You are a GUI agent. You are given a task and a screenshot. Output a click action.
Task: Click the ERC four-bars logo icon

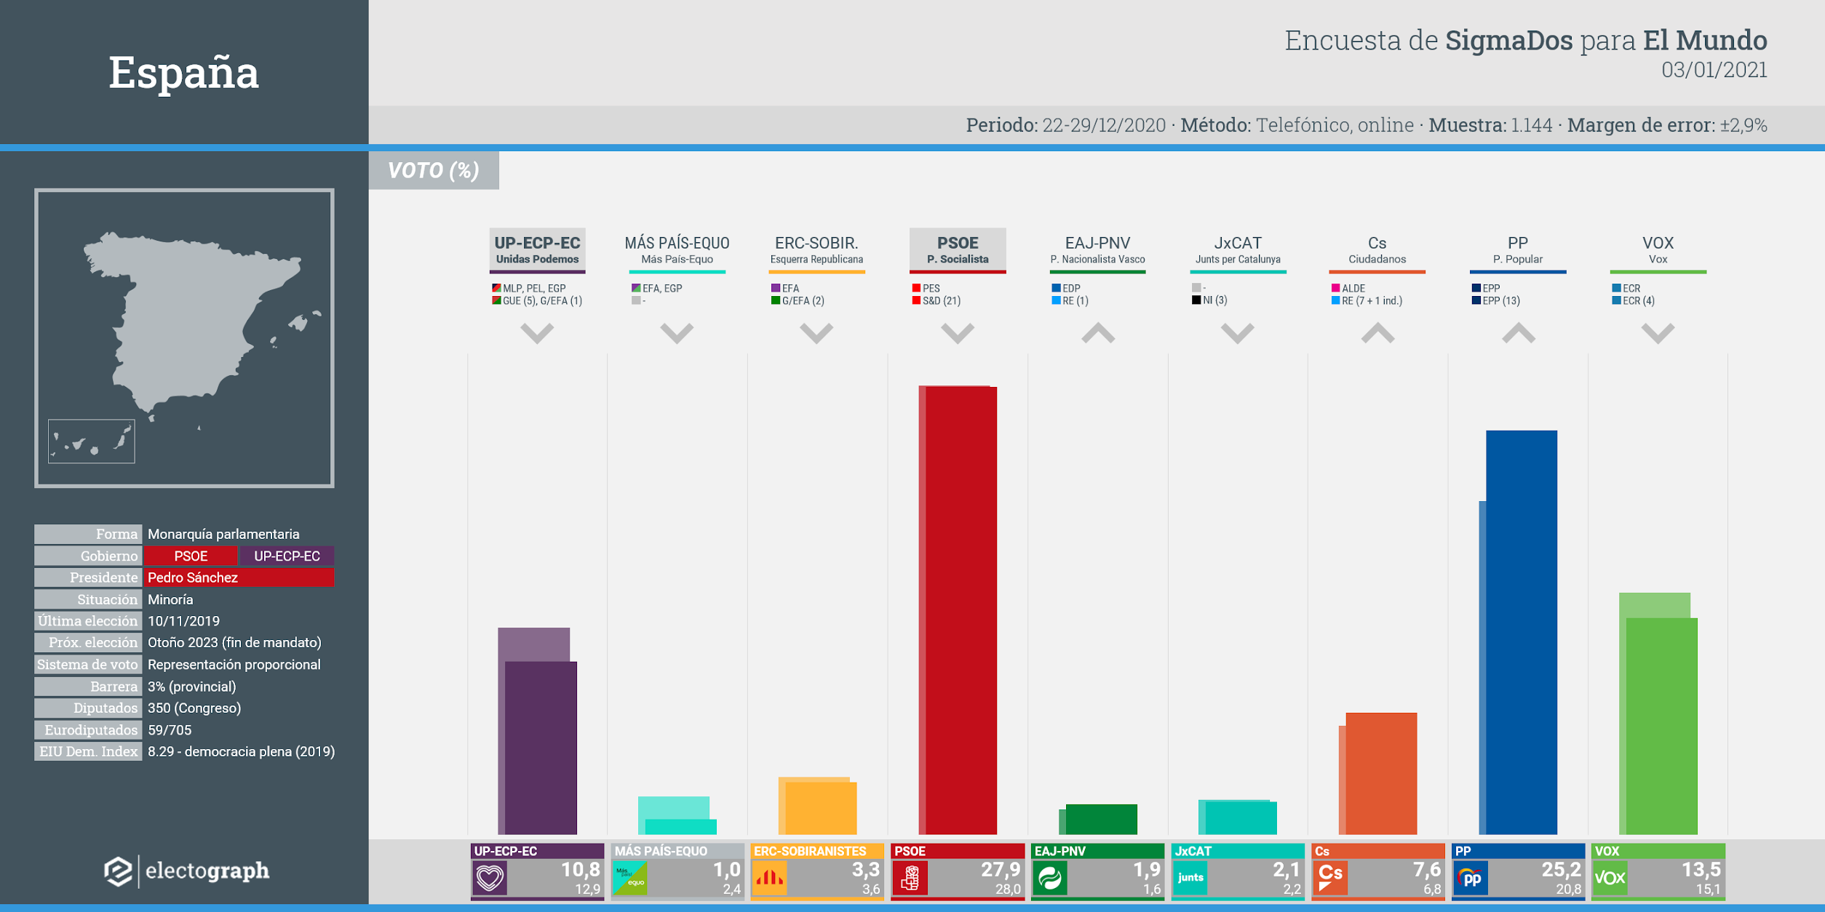coord(769,878)
